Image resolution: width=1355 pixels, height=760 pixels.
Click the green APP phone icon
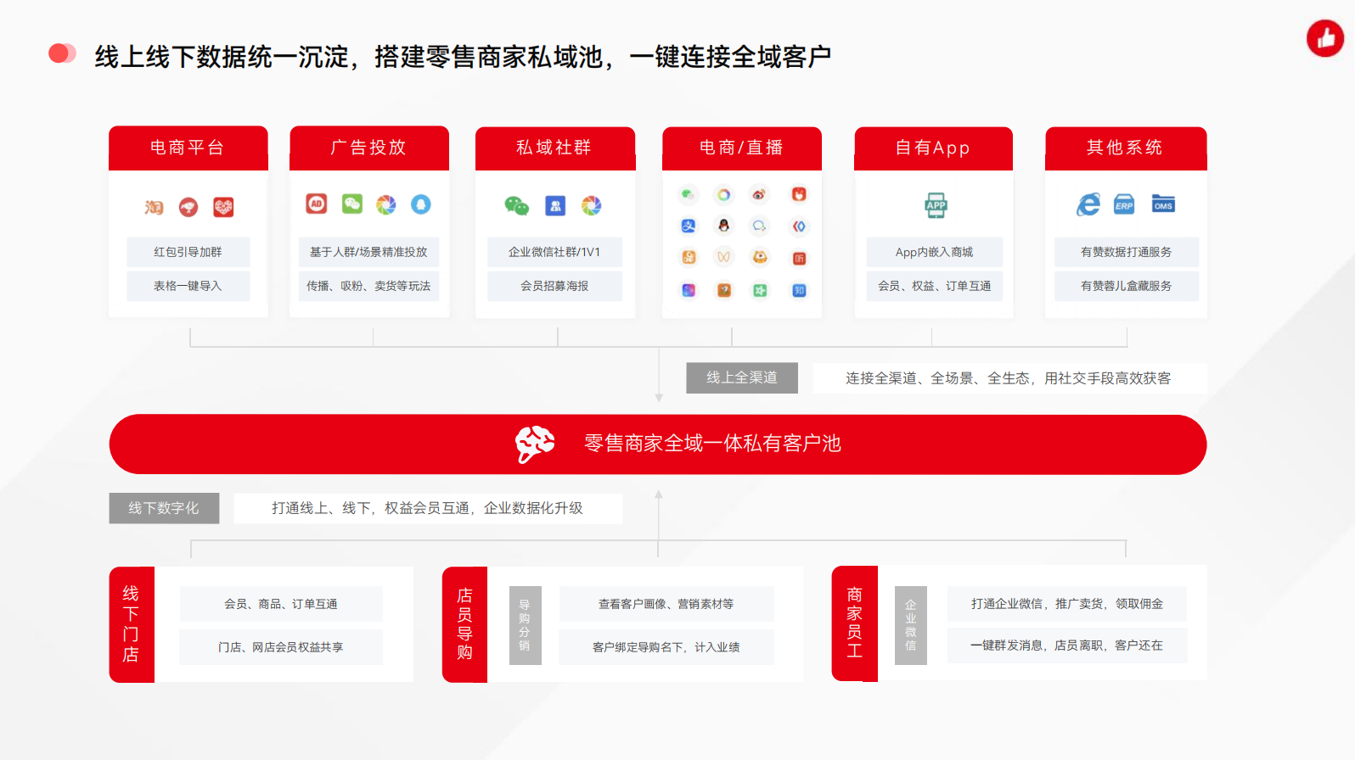pos(936,205)
